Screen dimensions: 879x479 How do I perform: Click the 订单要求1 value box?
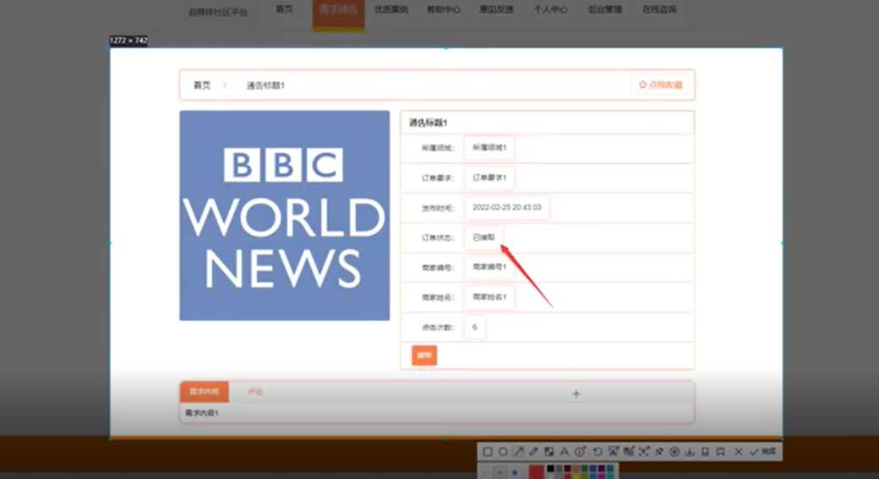click(489, 177)
